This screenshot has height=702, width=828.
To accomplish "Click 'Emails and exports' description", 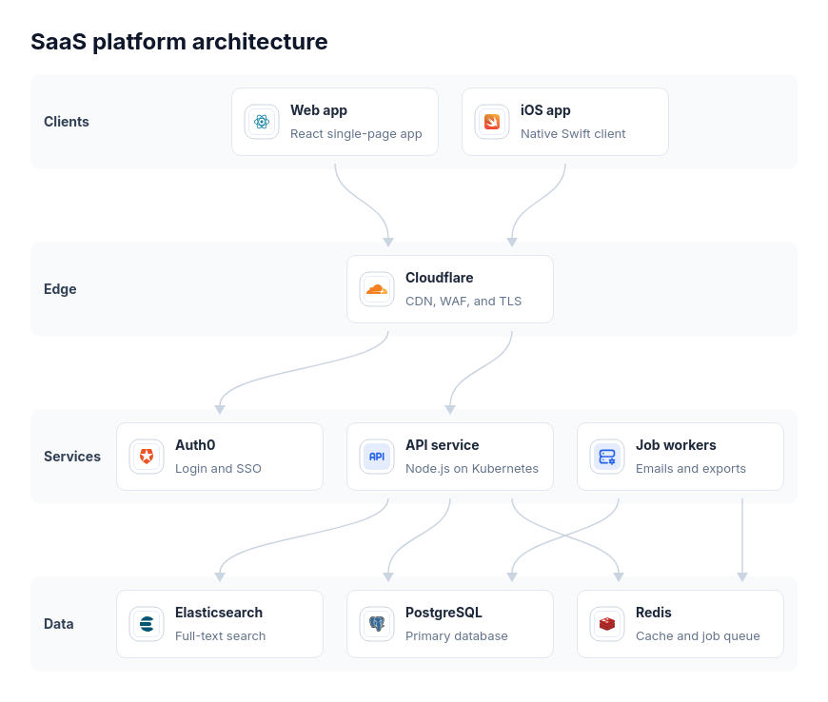I will pos(691,469).
